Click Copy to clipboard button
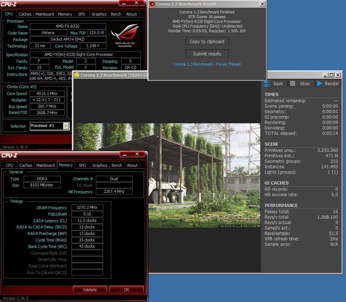The height and width of the screenshot is (302, 346). pos(207,41)
